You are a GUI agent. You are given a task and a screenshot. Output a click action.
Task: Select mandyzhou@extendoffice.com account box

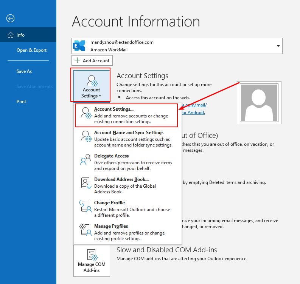(x=177, y=46)
